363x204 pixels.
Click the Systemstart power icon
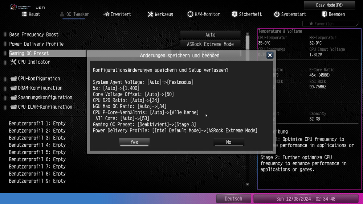[x=277, y=14]
